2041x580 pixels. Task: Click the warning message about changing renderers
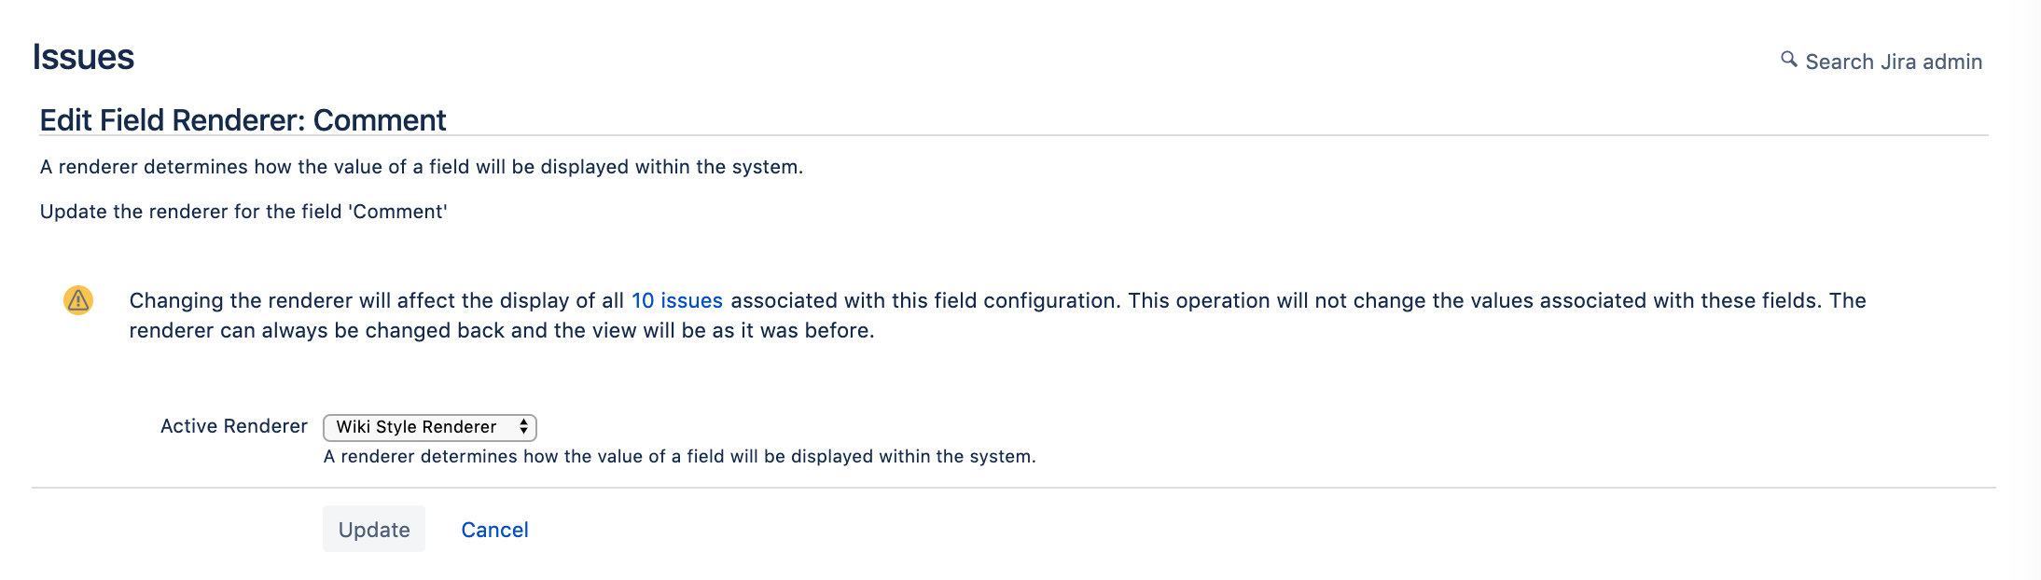[x=998, y=314]
